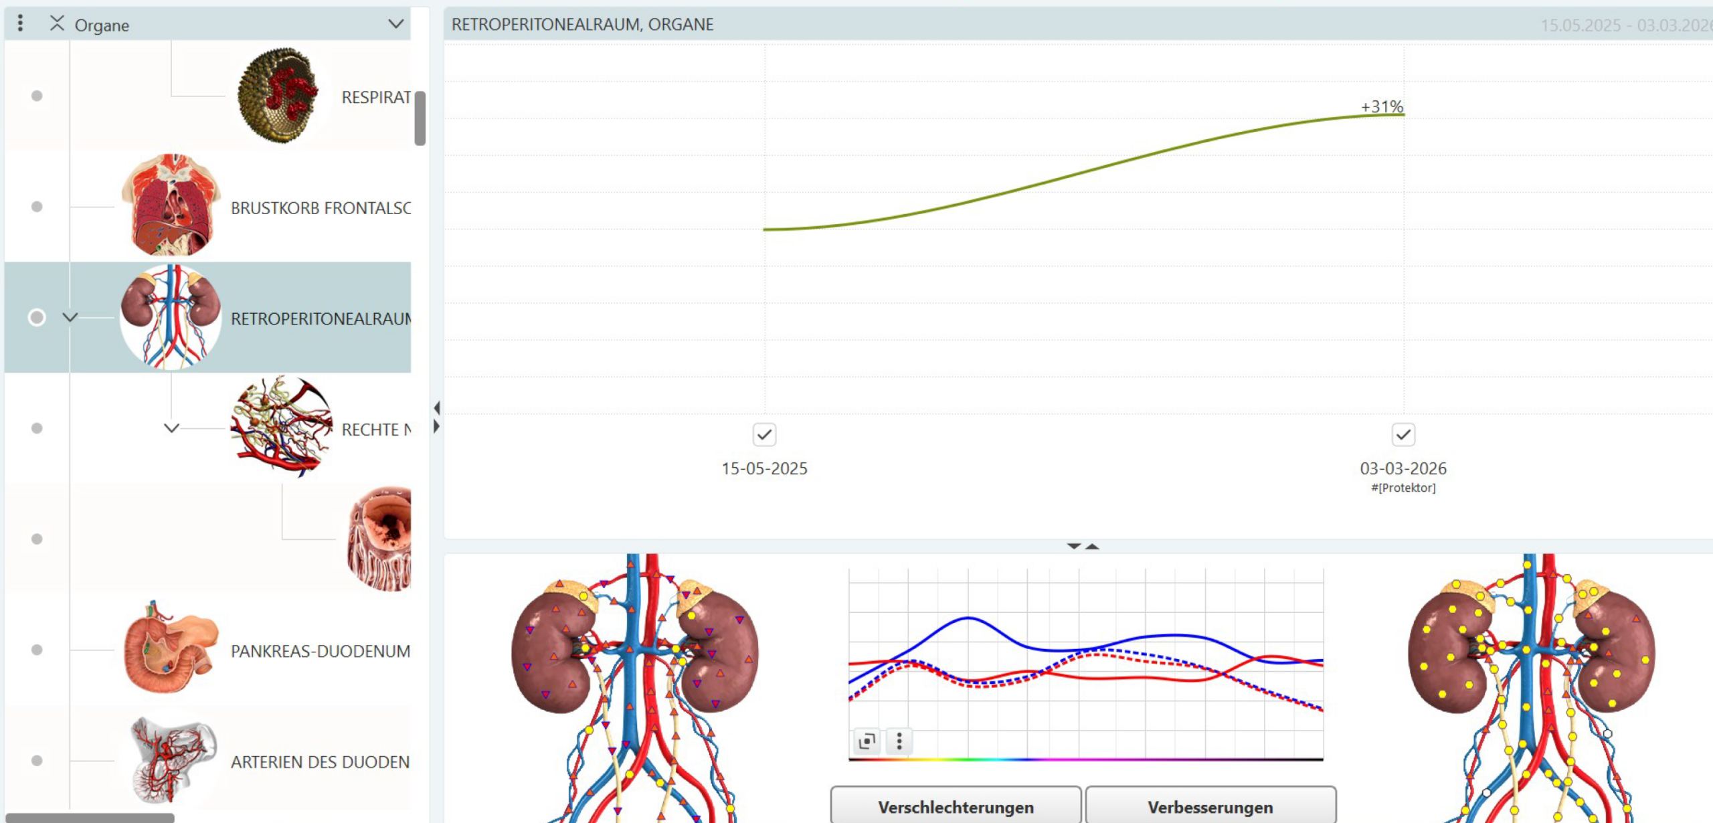Click the pop-out chart icon in small graph
This screenshot has height=823, width=1713.
click(867, 741)
